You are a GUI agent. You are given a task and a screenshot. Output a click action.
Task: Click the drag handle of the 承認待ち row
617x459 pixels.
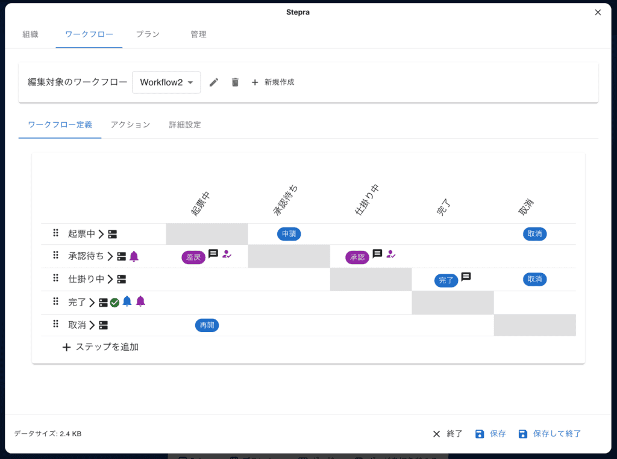coord(56,256)
